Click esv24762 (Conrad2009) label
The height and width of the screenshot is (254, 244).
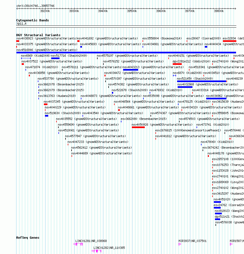coord(229,205)
